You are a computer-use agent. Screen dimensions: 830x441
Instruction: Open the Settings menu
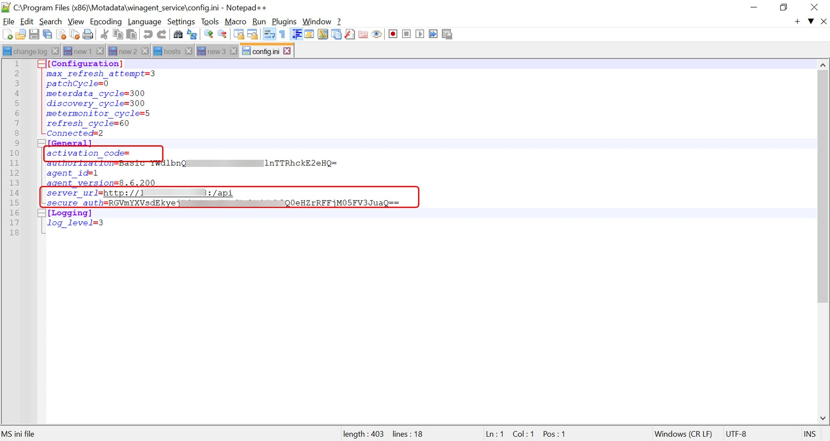(x=181, y=22)
